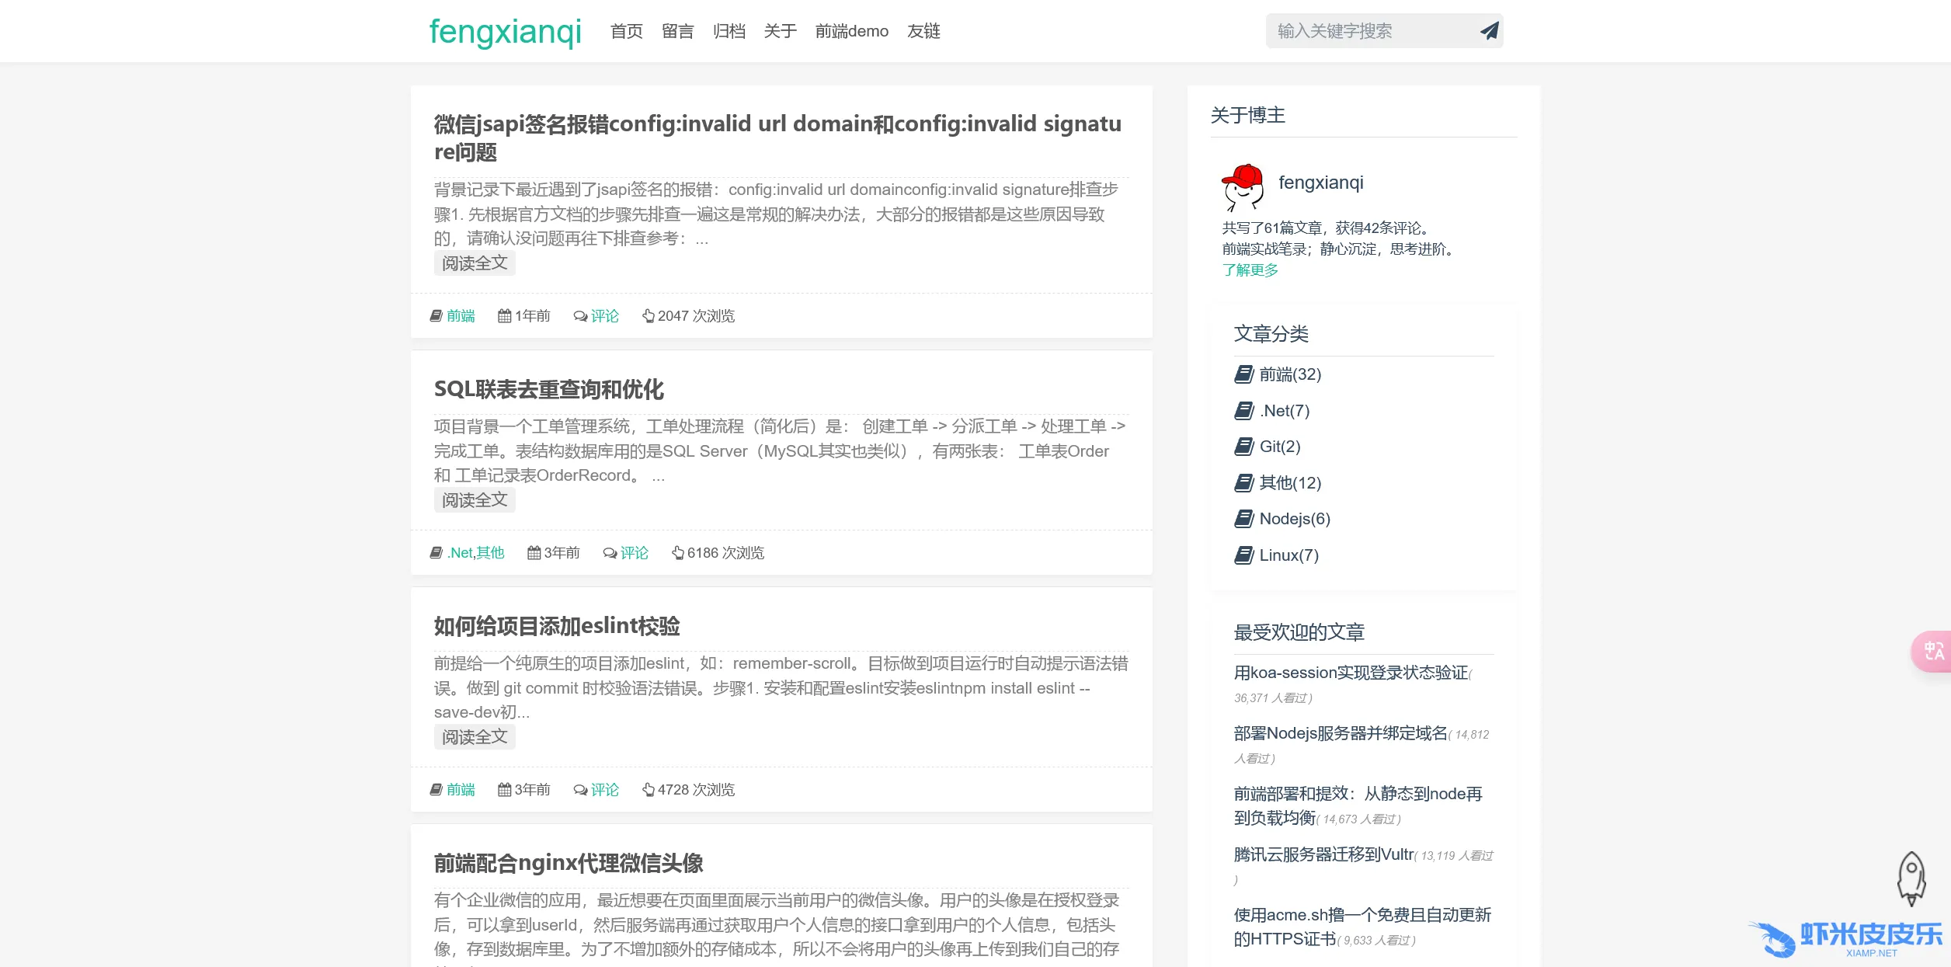Image resolution: width=1951 pixels, height=967 pixels.
Task: Open 了解更多 link about the blogger
Action: [1250, 270]
